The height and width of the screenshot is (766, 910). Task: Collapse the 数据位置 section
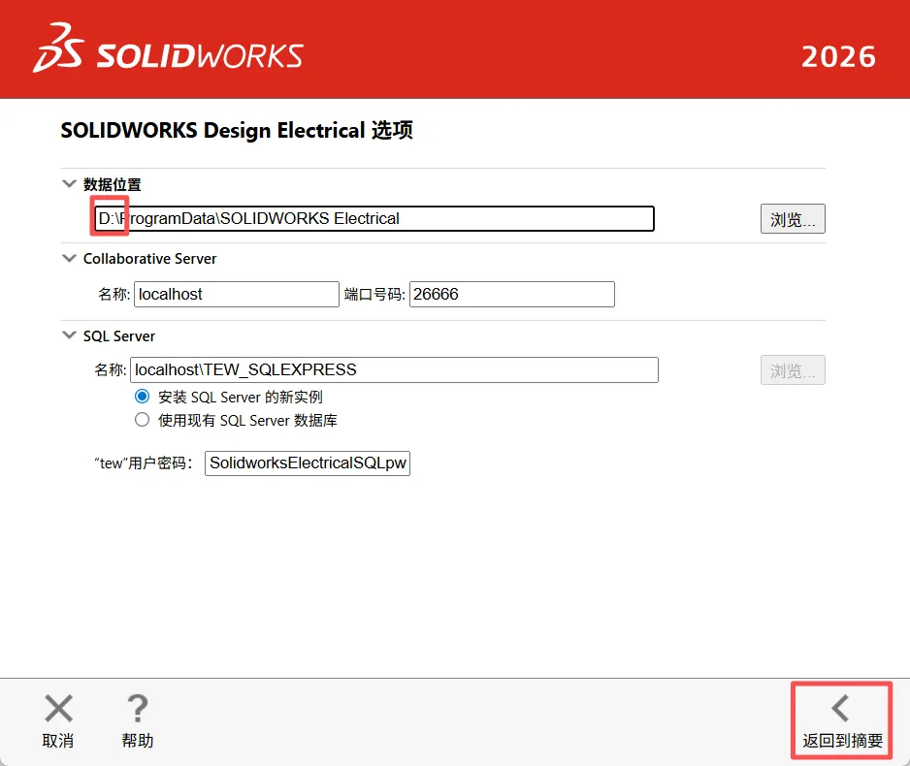click(x=69, y=184)
